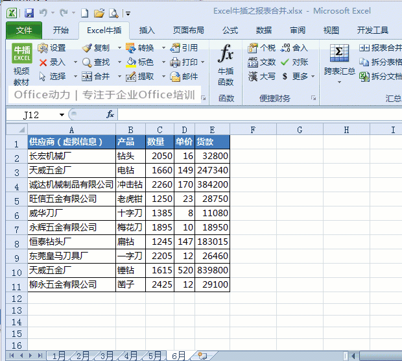
Task: Switch to the 3月 worksheet tab
Action: (x=106, y=356)
